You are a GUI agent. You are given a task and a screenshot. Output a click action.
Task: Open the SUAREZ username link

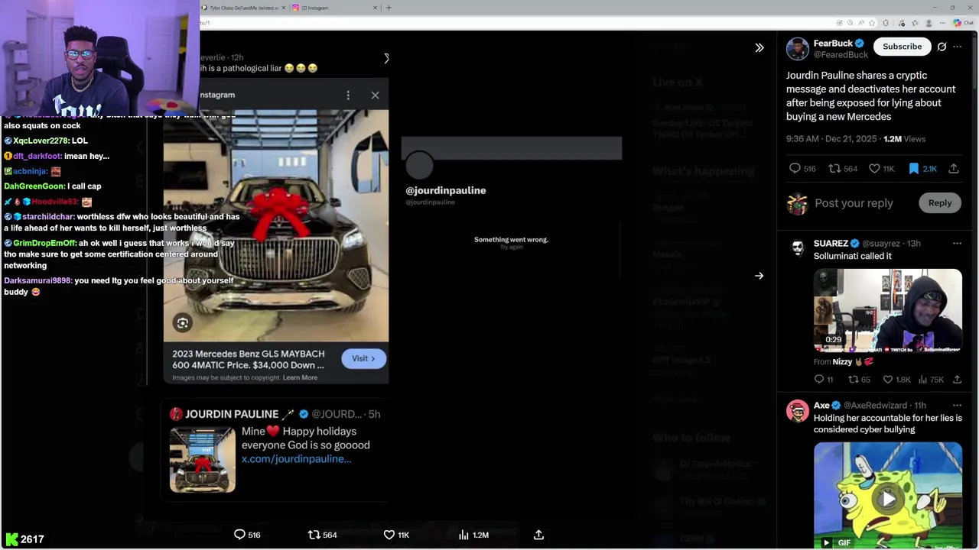coord(831,243)
